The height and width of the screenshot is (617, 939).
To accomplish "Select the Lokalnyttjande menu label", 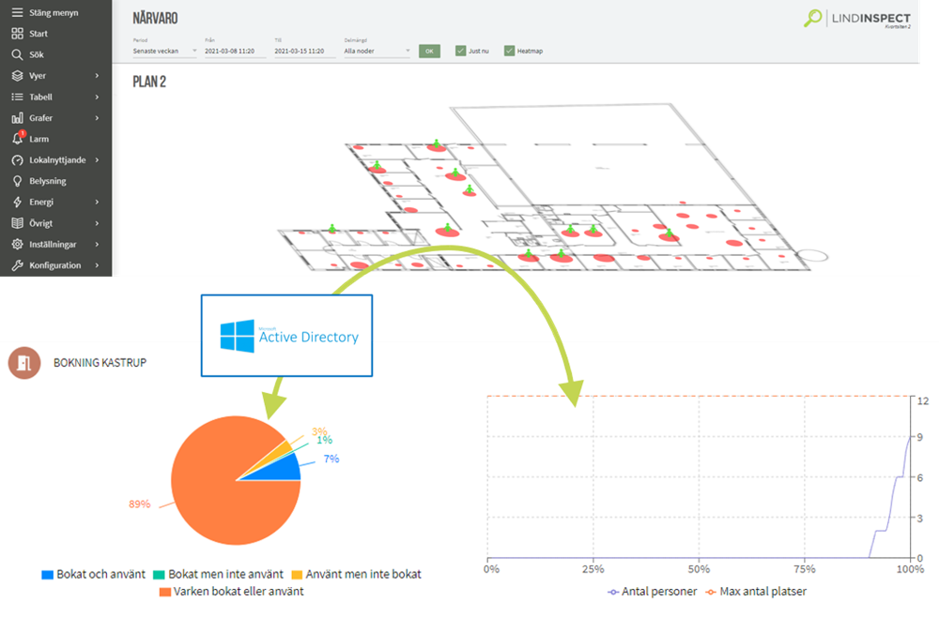I will pos(57,160).
